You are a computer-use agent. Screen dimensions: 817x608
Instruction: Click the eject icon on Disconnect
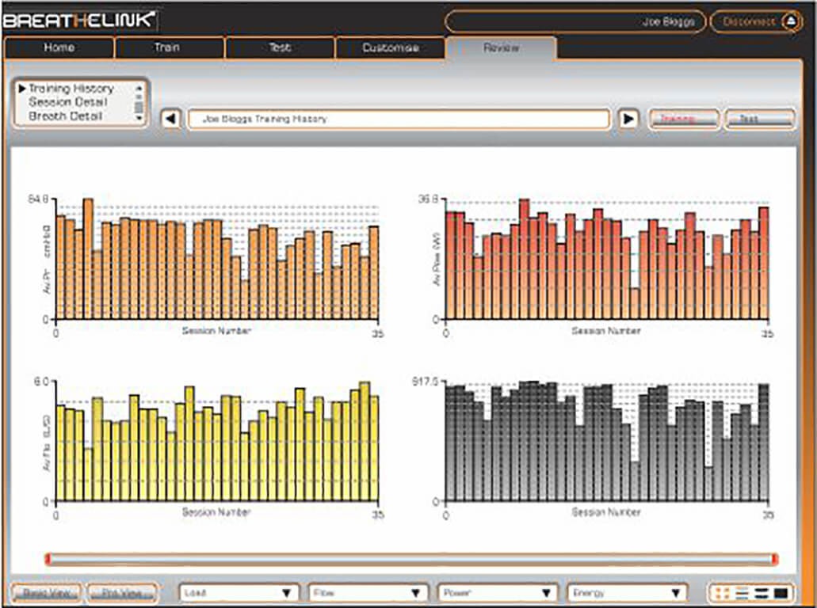[790, 21]
